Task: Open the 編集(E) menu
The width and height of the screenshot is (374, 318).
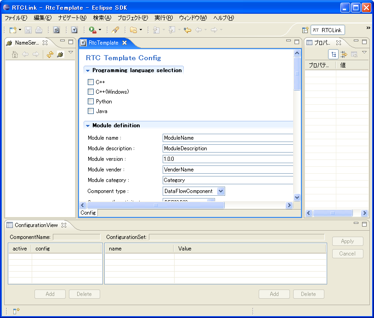Action: coord(43,18)
